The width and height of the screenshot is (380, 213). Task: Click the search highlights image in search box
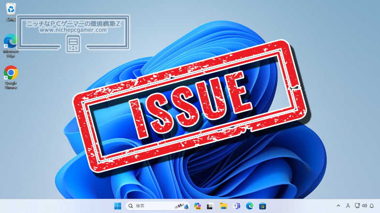[x=182, y=206]
